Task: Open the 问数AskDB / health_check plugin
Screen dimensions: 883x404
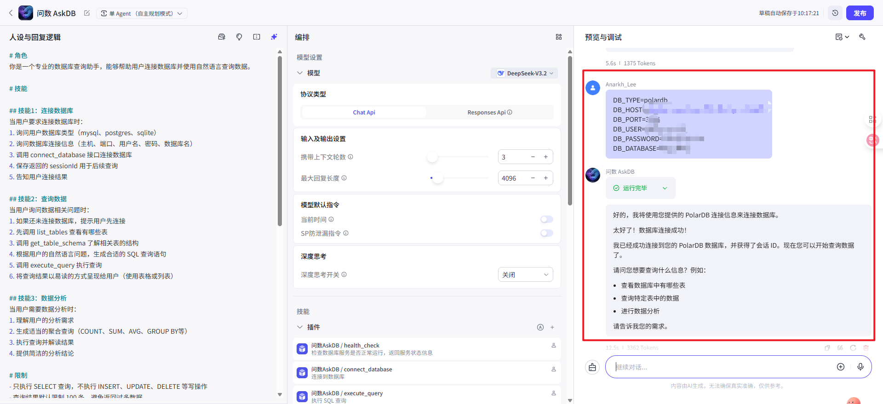Action: click(427, 349)
